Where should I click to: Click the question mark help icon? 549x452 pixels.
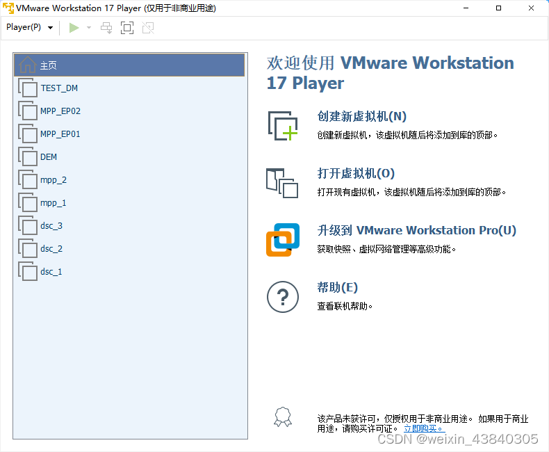[283, 297]
